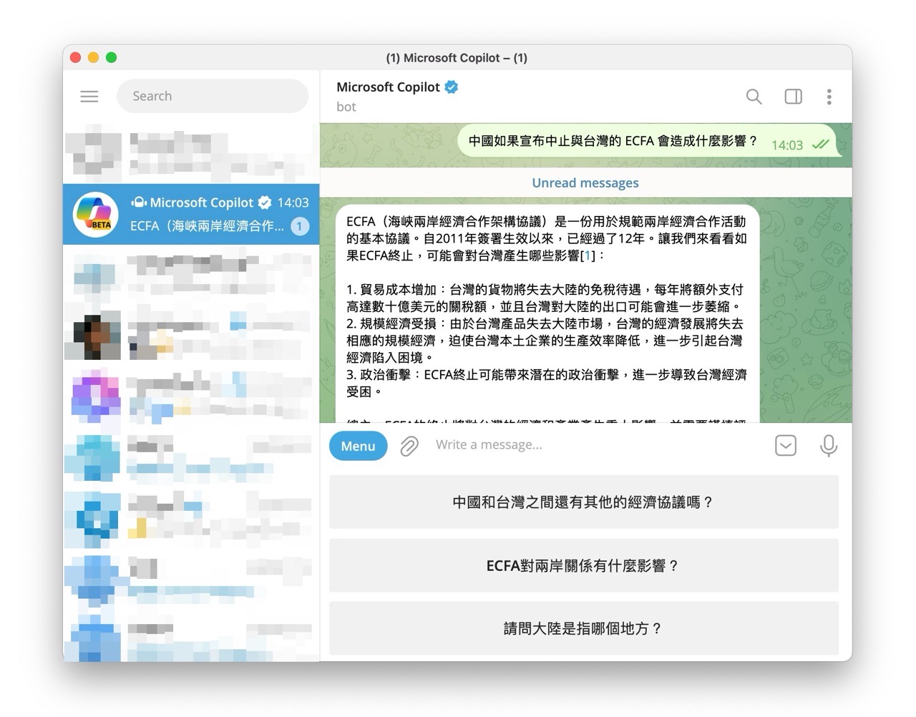
Task: Open the bot Menu button
Action: 358,446
